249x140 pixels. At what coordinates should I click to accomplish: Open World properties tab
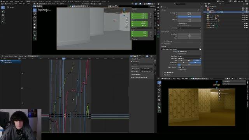(x=158, y=22)
